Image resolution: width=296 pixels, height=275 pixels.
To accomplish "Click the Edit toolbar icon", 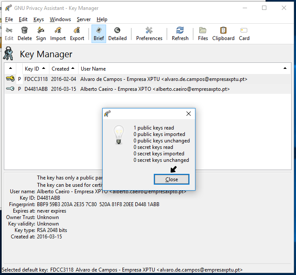I will [9, 34].
